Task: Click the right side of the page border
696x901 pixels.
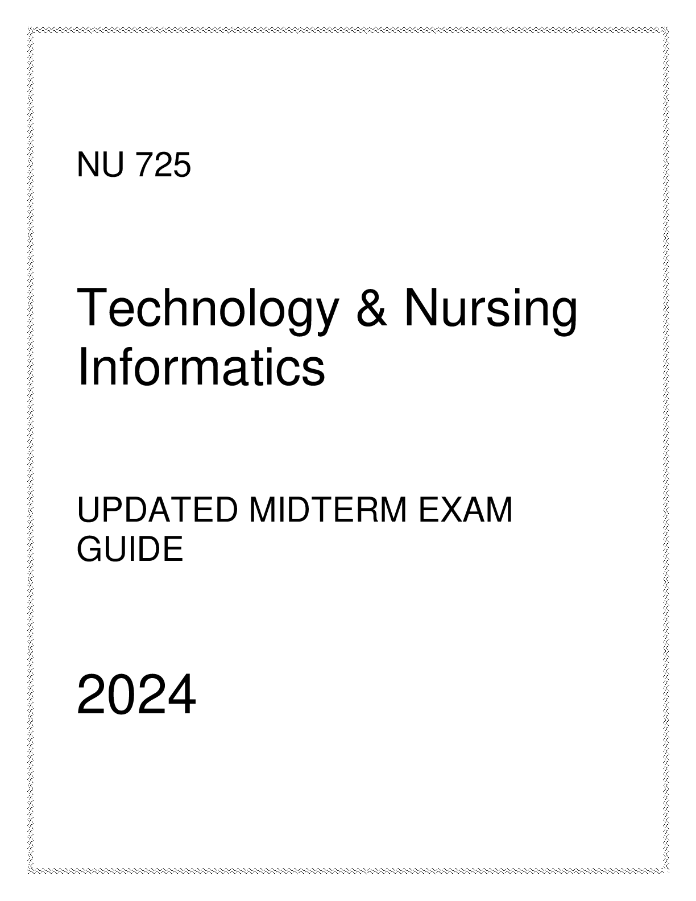Action: tap(666, 450)
